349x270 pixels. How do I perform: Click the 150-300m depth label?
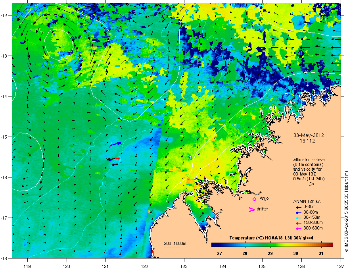coord(313,222)
